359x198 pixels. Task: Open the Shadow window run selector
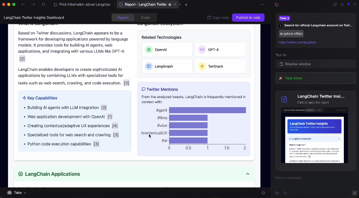point(316,64)
